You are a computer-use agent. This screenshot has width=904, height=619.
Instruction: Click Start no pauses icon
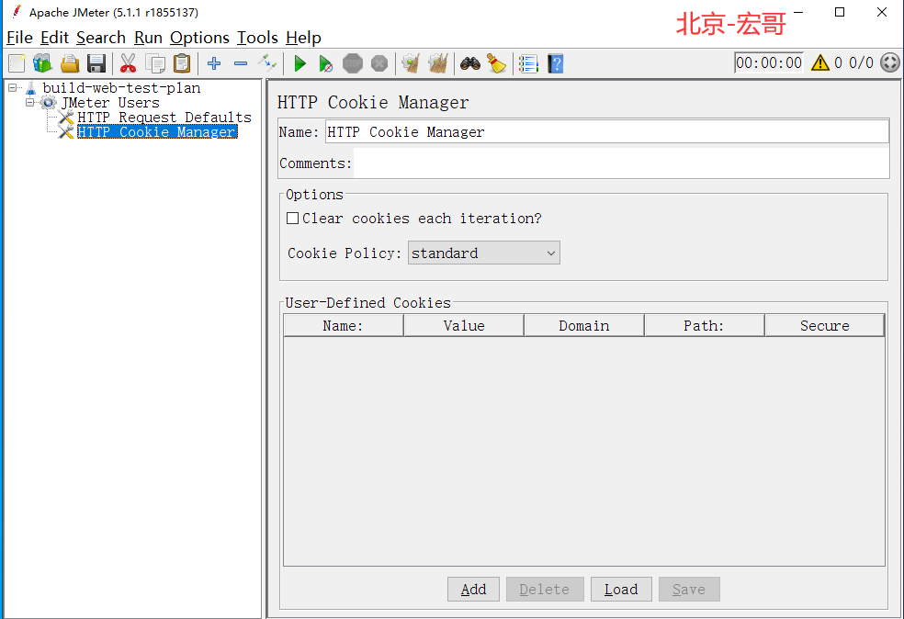coord(326,63)
